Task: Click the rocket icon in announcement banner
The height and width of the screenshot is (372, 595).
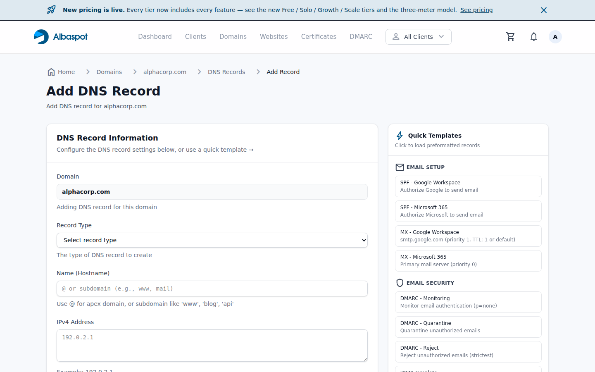Action: coord(51,10)
